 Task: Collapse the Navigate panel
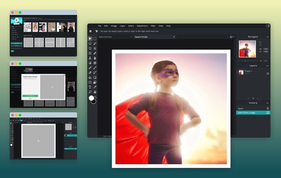click(x=267, y=37)
